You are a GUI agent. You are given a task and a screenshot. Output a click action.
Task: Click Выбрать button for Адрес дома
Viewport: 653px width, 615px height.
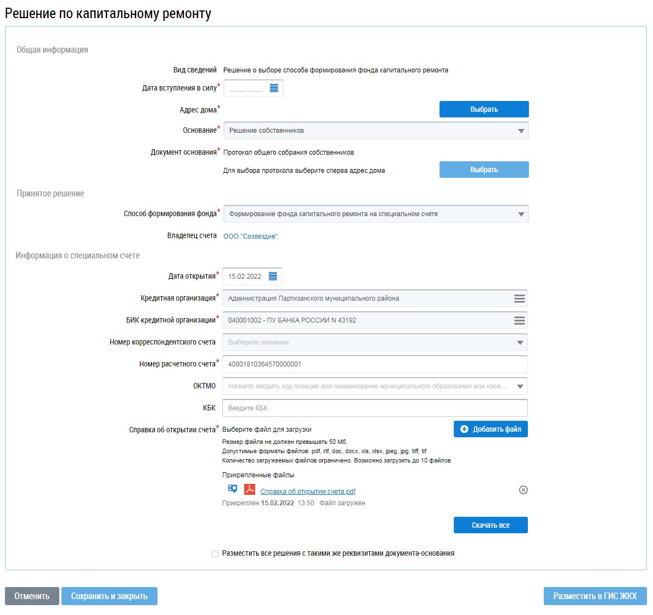click(x=484, y=109)
